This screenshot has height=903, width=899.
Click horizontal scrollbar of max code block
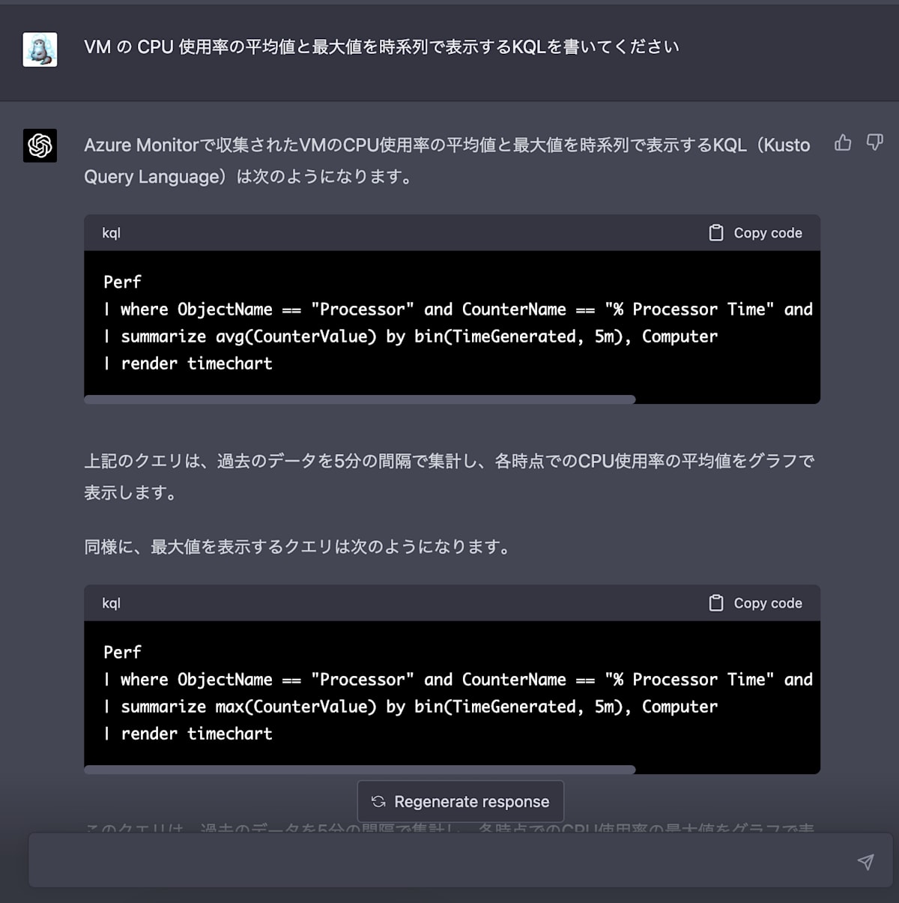(x=360, y=770)
